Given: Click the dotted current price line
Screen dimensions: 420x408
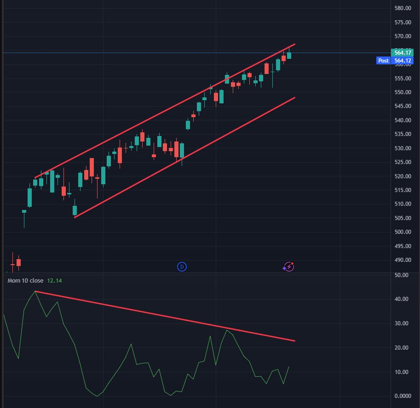Looking at the screenshot, I should click(x=197, y=53).
